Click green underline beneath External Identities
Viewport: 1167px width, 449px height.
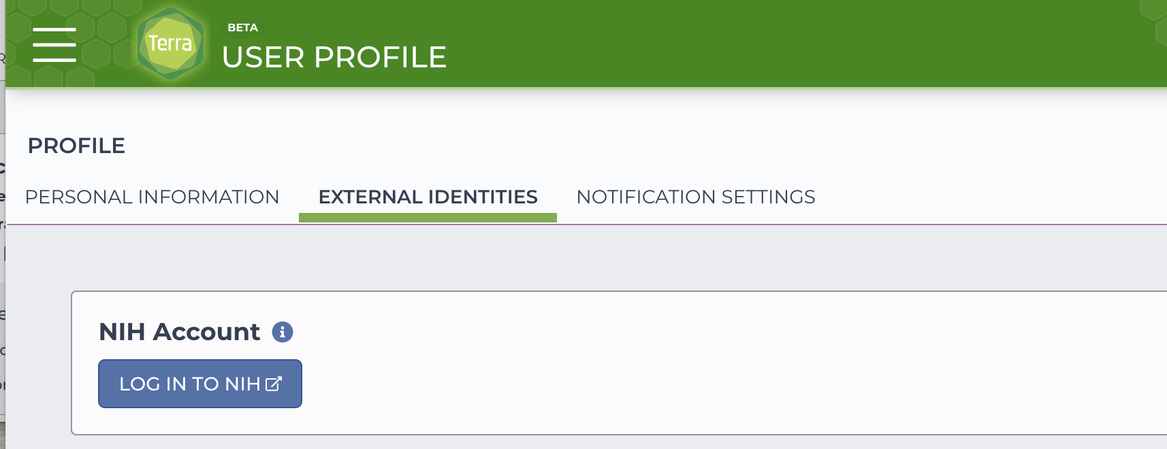pos(428,218)
